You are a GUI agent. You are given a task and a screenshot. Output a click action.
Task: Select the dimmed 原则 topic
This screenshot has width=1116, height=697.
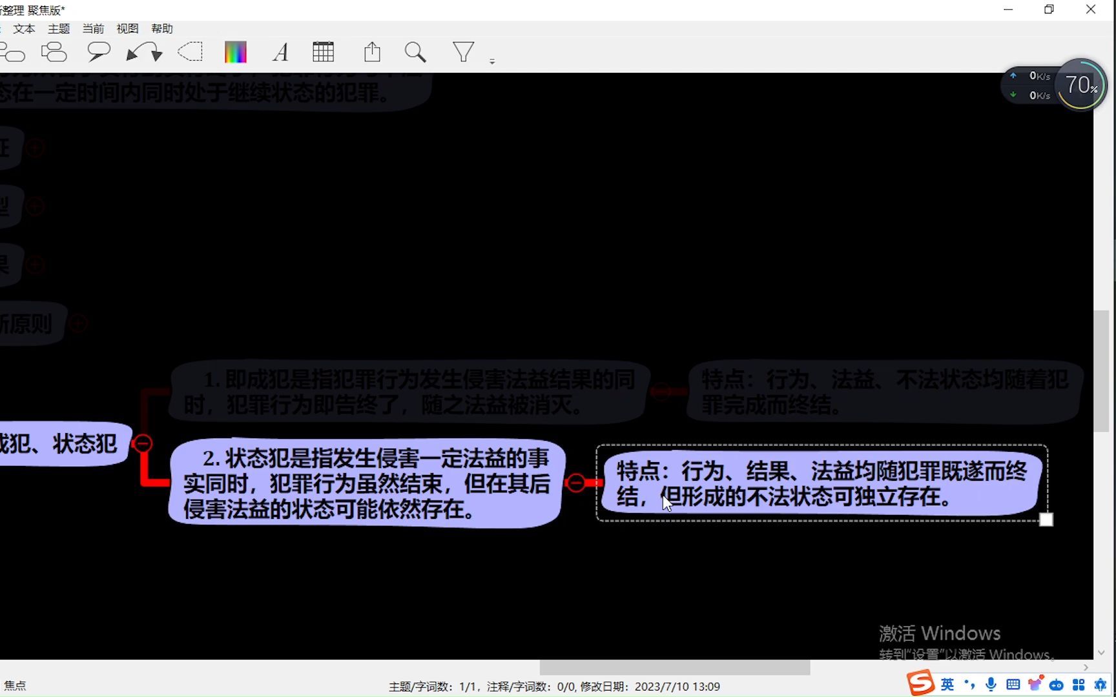tap(32, 323)
